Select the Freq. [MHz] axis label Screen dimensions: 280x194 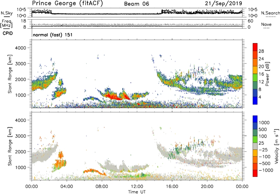[7, 23]
